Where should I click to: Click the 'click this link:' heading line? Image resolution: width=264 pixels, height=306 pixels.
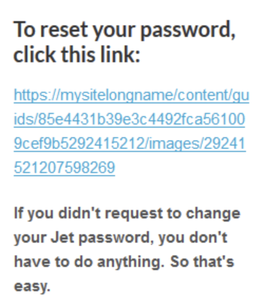click(77, 54)
